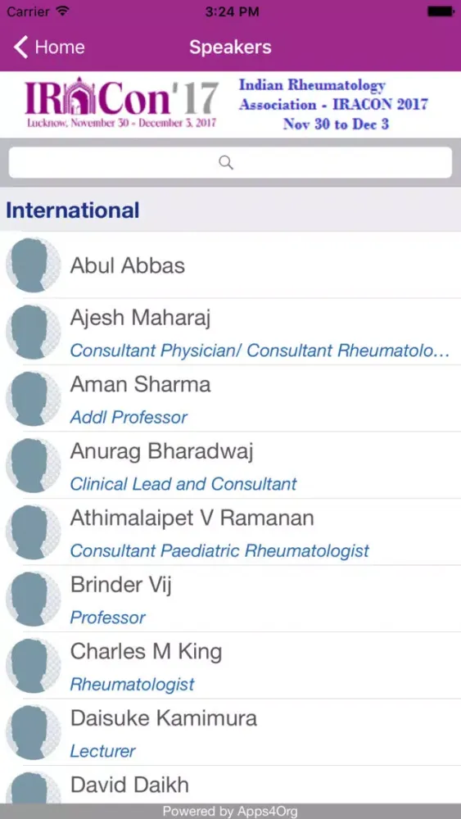This screenshot has width=461, height=819.
Task: Tap the Wi-Fi signal icon
Action: point(62,11)
